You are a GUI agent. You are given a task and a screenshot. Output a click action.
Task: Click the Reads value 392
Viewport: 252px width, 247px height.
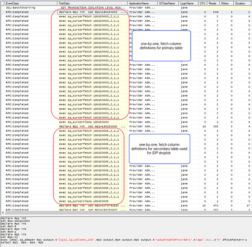215,126
